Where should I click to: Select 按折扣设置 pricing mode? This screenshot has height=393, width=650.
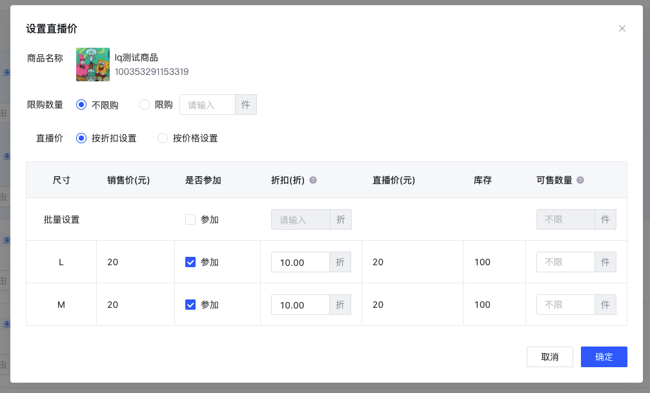tap(81, 138)
